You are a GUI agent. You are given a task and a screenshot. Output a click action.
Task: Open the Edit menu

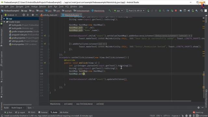(7, 6)
